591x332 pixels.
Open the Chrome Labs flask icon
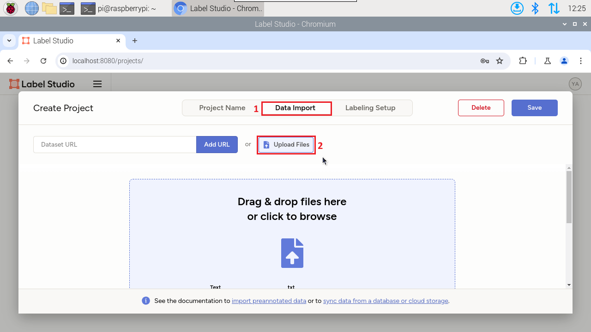(548, 61)
